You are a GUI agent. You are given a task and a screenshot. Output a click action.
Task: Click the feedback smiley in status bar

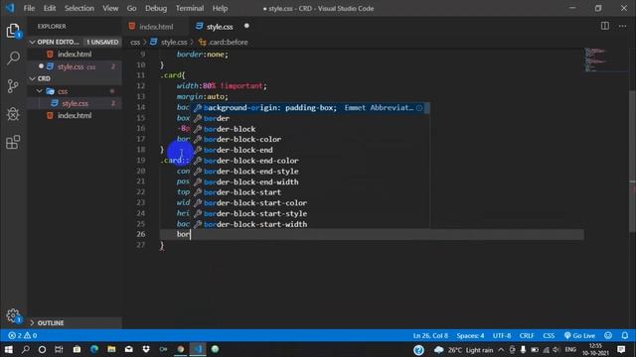click(608, 335)
